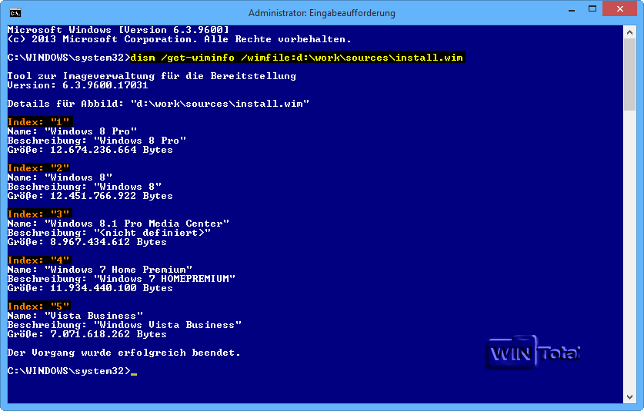Click the 'Microsoft Windows [Version 6.3.9600]' line

click(x=118, y=30)
